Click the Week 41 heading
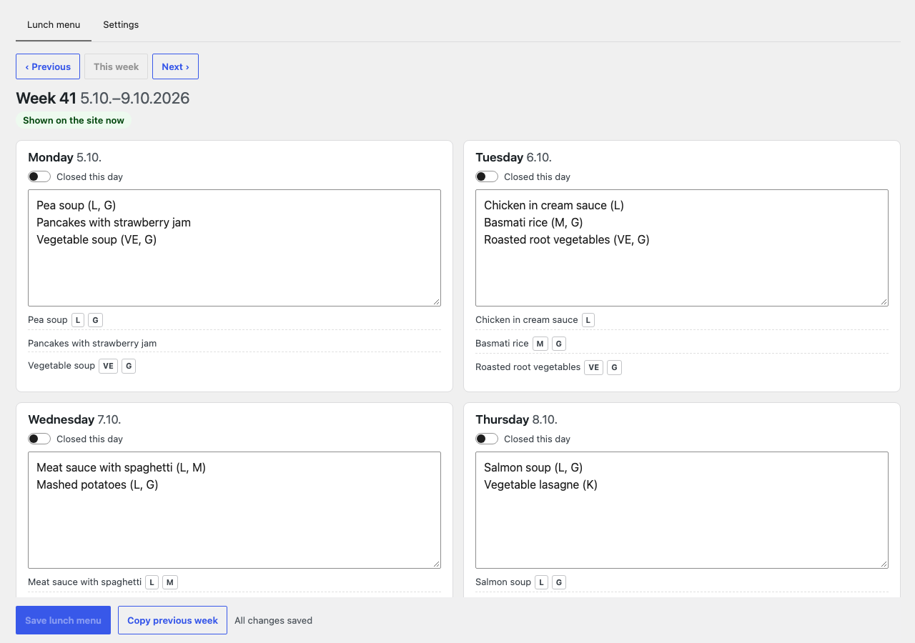Image resolution: width=915 pixels, height=643 pixels. 103,98
